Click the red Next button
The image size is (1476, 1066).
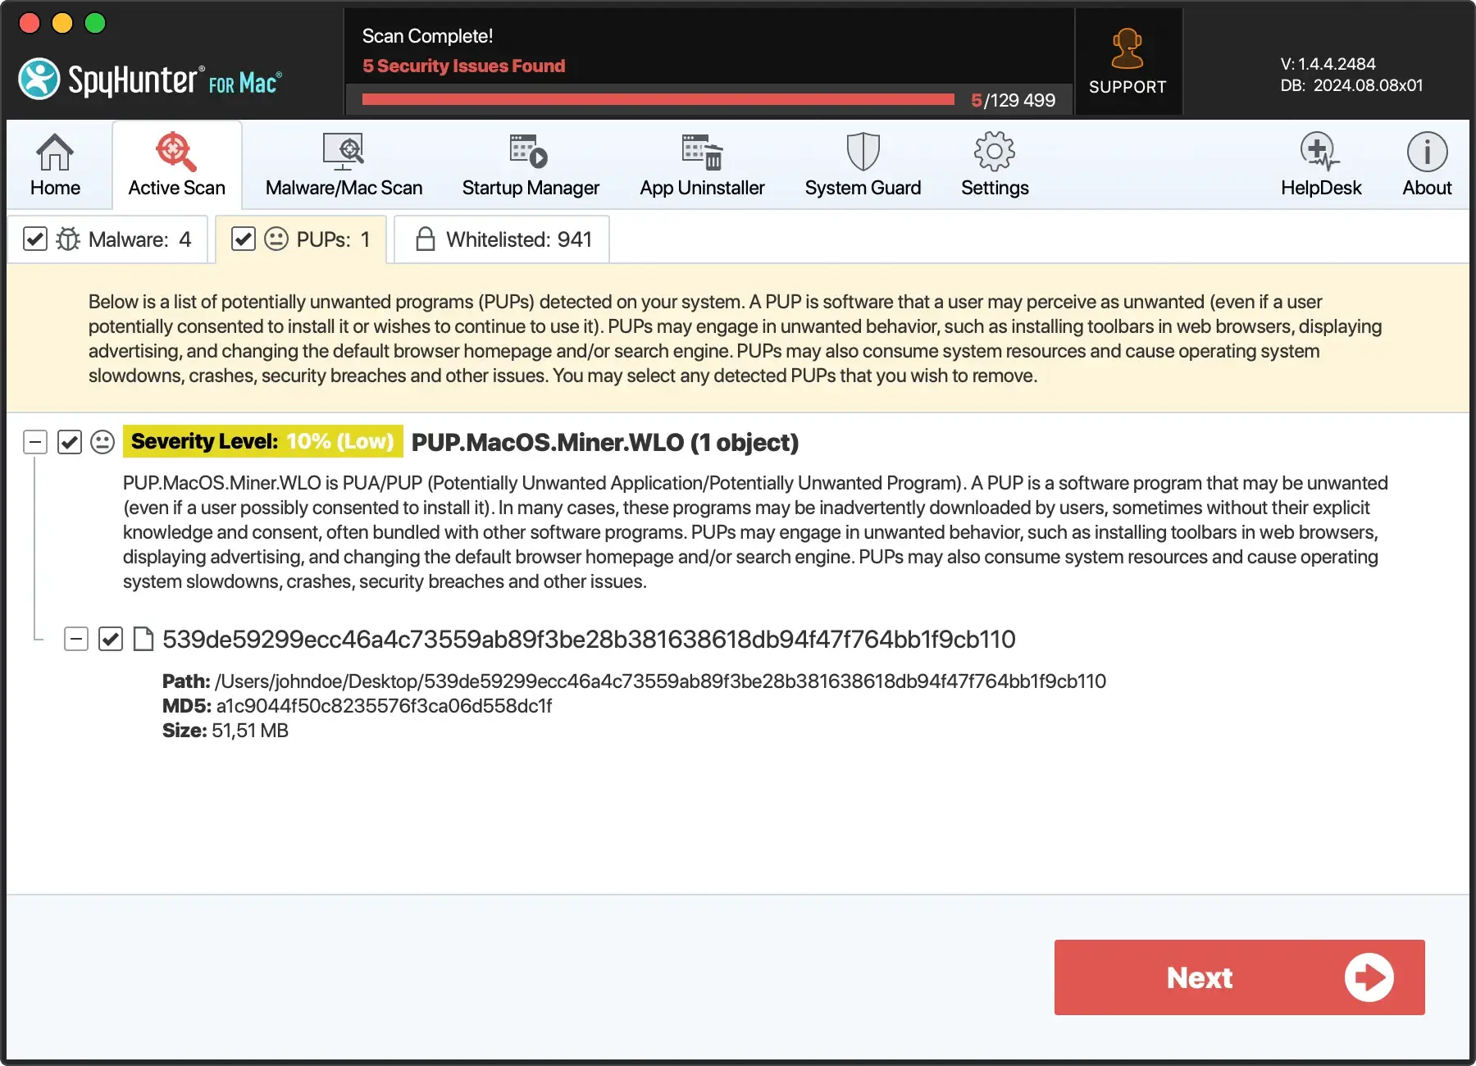click(1239, 977)
